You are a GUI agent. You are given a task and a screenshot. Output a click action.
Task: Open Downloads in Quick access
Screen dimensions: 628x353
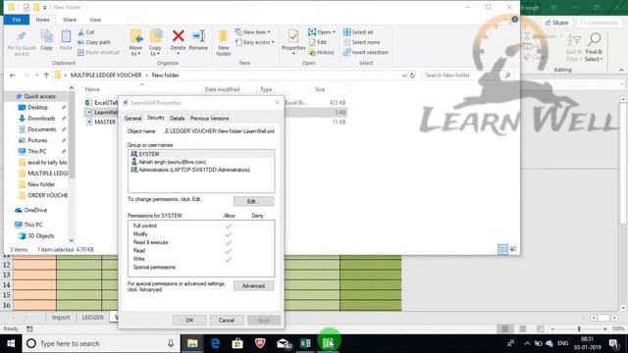point(41,119)
